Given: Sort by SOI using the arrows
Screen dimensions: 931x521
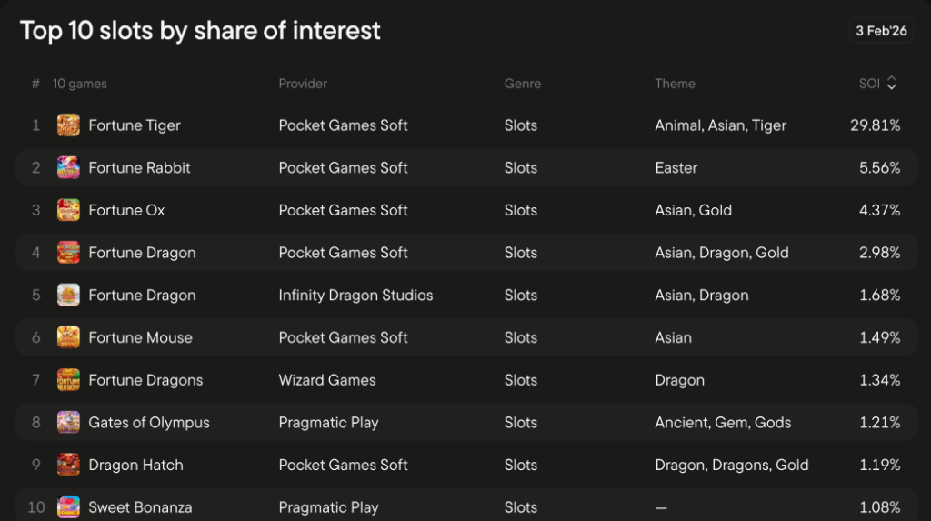Looking at the screenshot, I should [891, 83].
